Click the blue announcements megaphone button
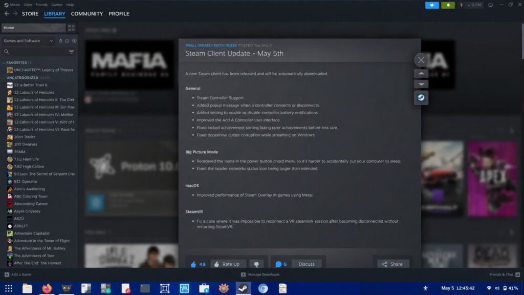The height and width of the screenshot is (295, 524). pos(432,5)
